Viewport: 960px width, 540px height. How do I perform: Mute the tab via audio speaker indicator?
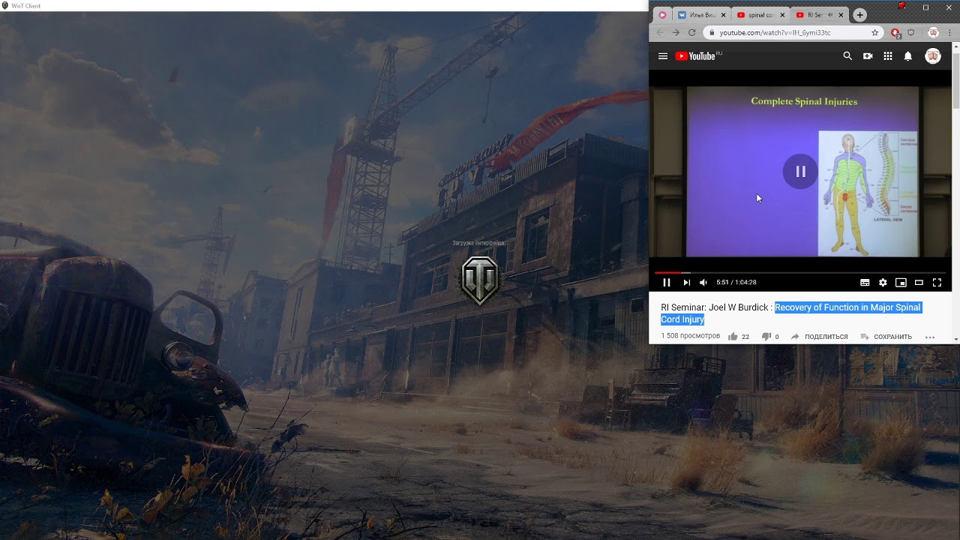(x=830, y=15)
